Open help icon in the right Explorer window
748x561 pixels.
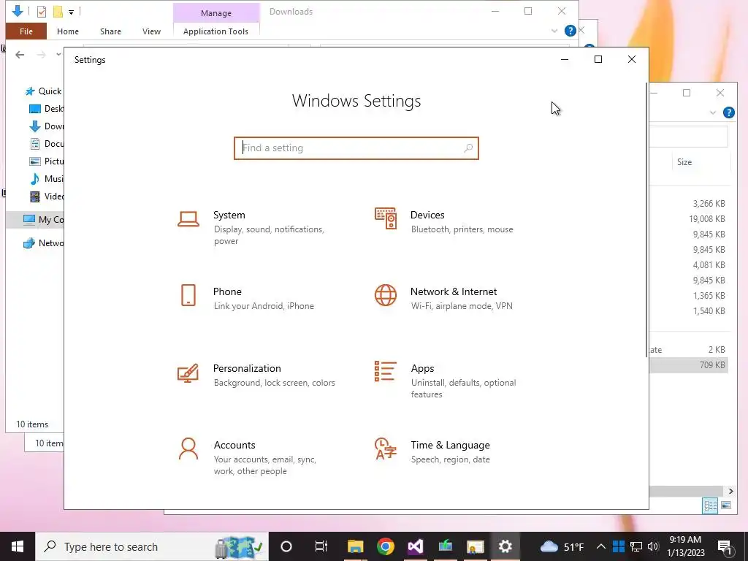728,112
